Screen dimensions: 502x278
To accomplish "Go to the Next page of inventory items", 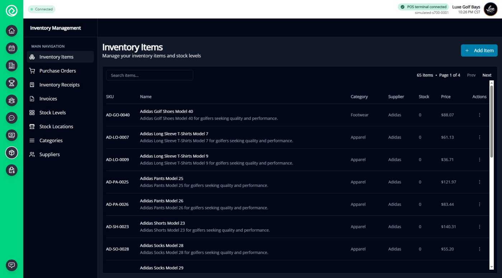I will click(x=487, y=75).
